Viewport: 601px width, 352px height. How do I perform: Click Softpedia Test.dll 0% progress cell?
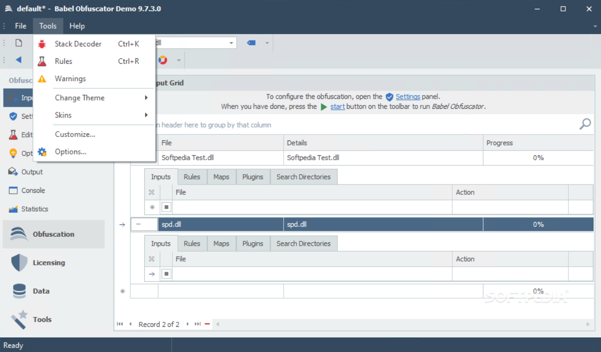coord(538,158)
